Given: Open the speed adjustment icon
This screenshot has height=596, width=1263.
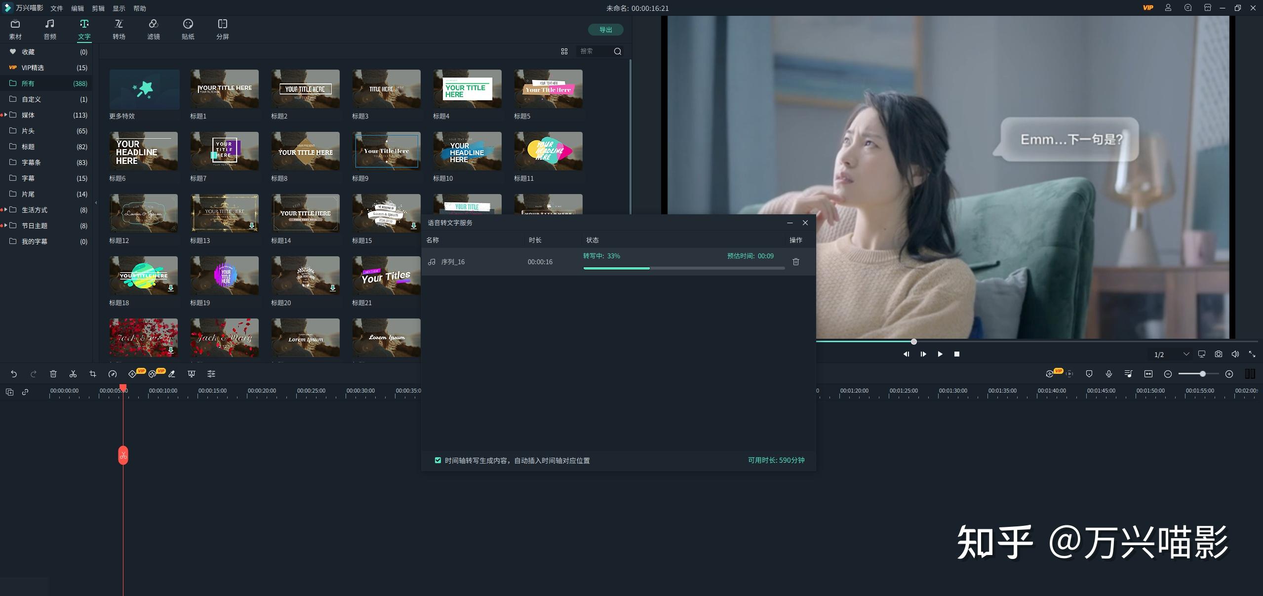Looking at the screenshot, I should tap(113, 374).
